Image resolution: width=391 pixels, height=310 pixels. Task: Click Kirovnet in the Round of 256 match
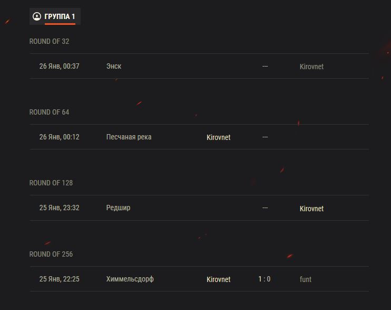pos(218,279)
